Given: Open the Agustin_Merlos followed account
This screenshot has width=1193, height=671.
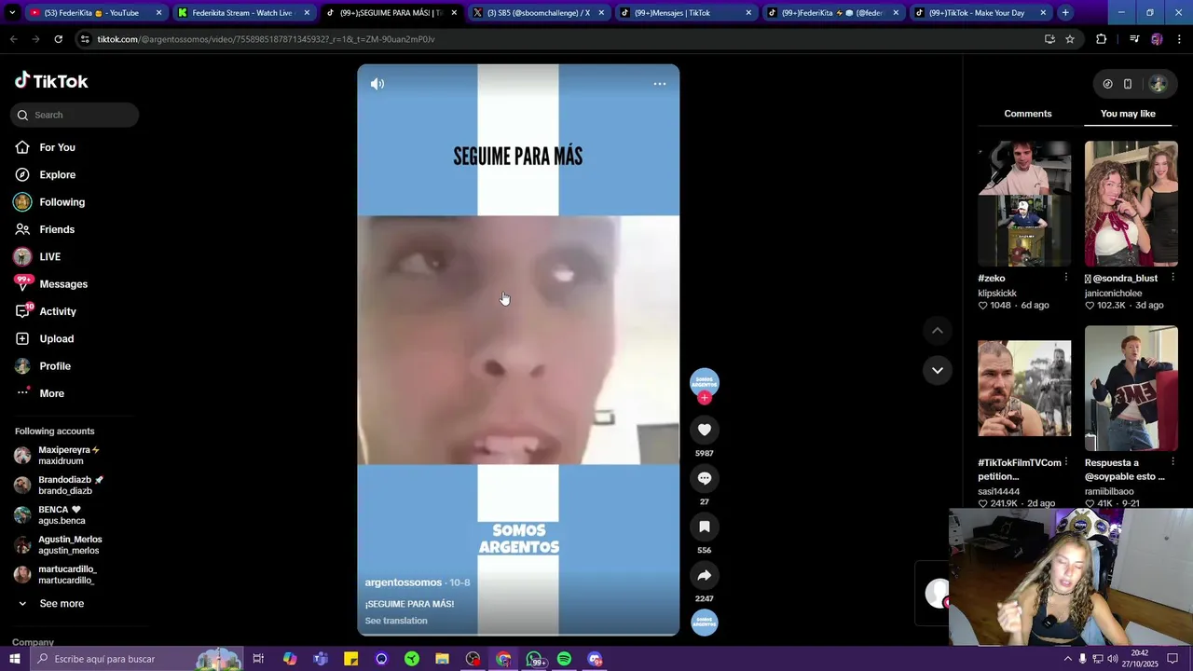Looking at the screenshot, I should [69, 544].
